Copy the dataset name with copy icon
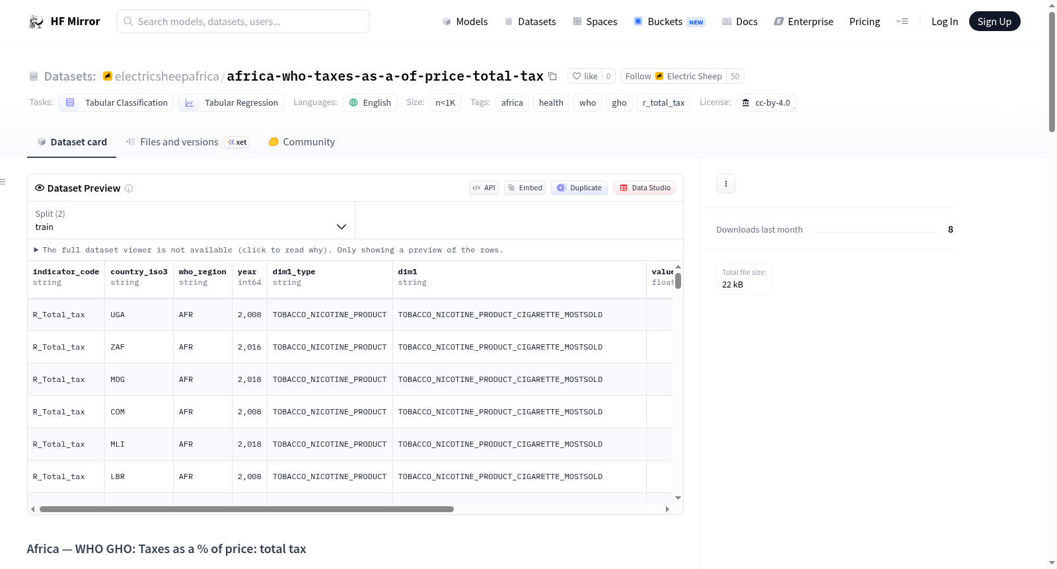 click(x=552, y=77)
